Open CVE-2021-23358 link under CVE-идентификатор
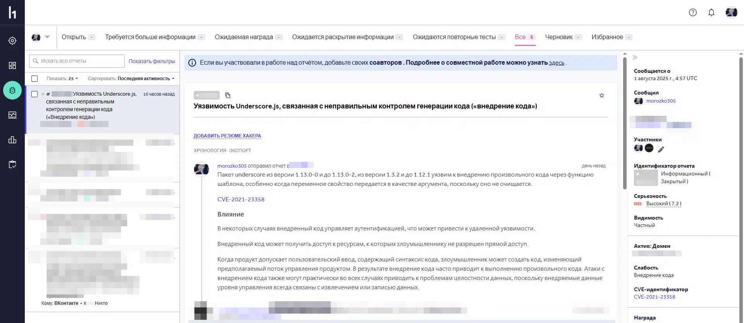Image resolution: width=744 pixels, height=323 pixels. (654, 297)
